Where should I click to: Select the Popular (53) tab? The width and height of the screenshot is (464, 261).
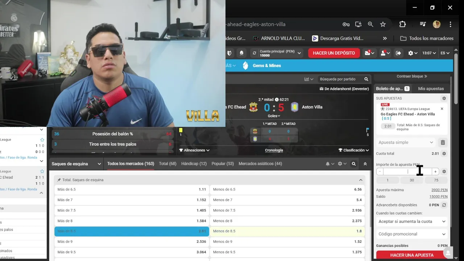[223, 164]
